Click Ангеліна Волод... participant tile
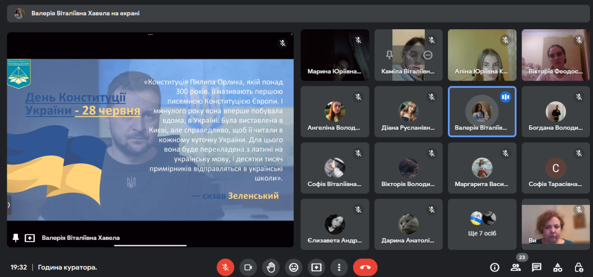Screen dimensions: 593x277 [x=335, y=112]
